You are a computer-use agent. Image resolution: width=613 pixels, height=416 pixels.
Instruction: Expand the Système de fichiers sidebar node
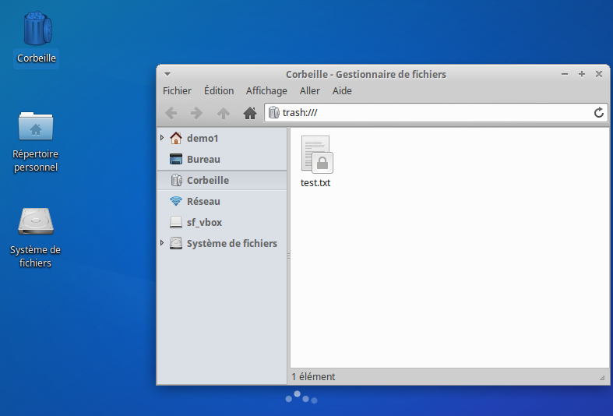pos(162,243)
